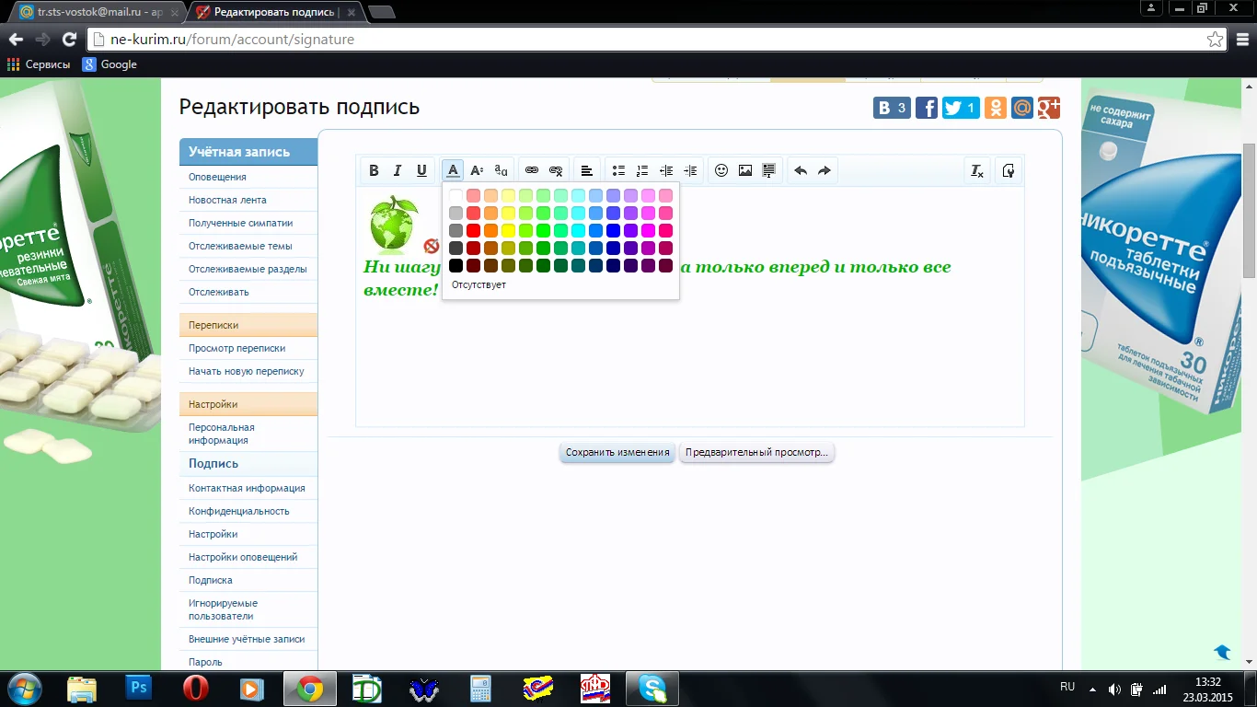The height and width of the screenshot is (707, 1257).
Task: Open Skype from the taskbar
Action: [652, 688]
